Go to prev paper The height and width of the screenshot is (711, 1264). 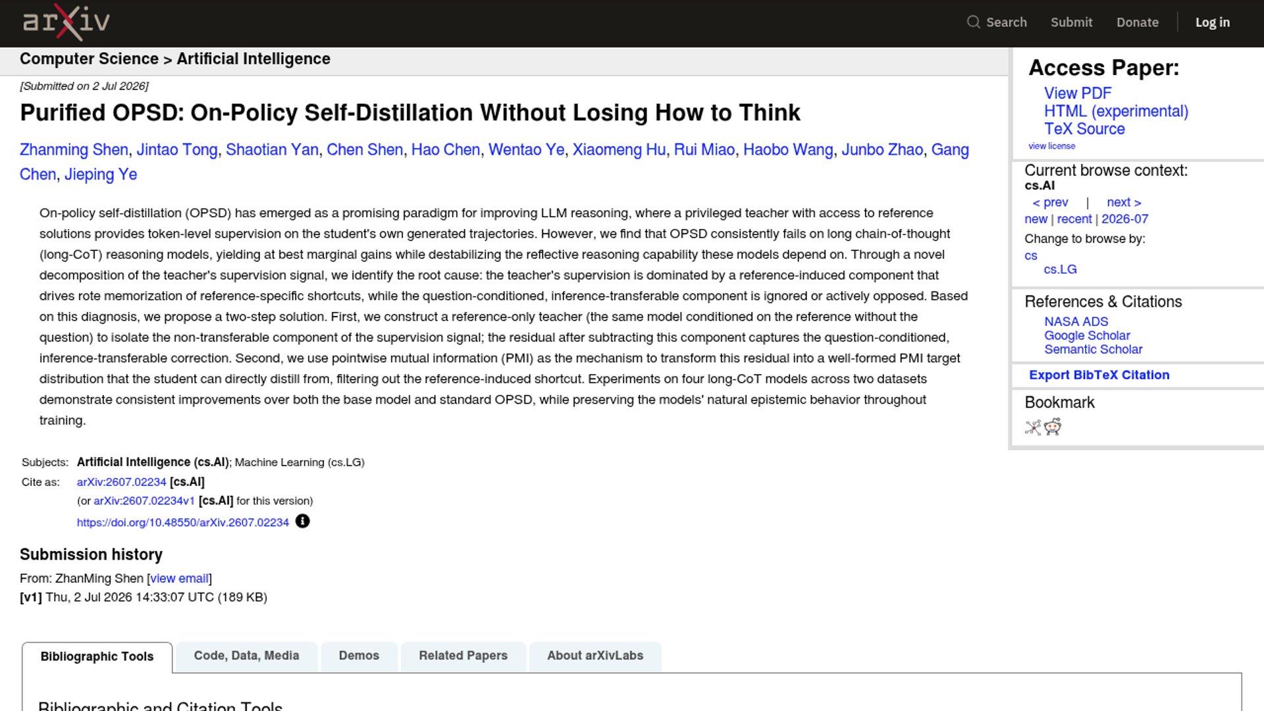(x=1050, y=203)
